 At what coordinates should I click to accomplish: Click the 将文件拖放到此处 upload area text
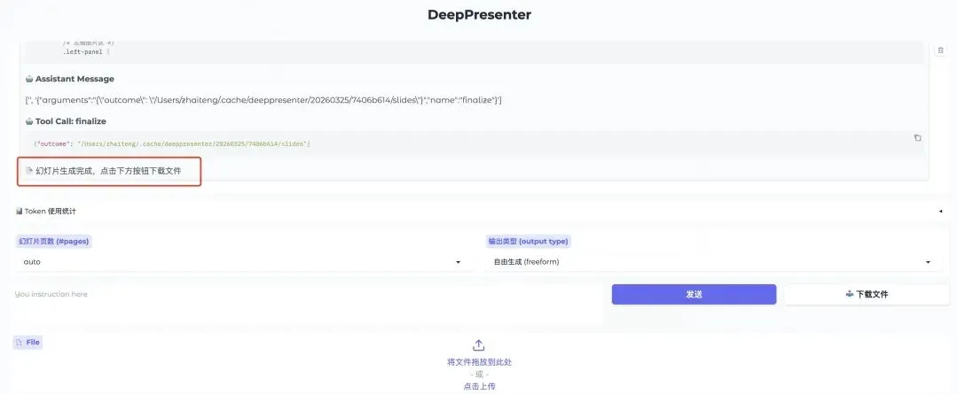click(x=479, y=362)
